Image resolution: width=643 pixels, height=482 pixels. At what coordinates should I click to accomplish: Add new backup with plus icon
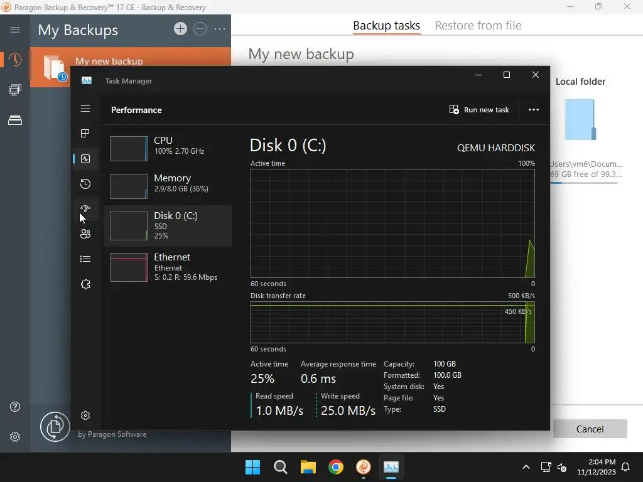[x=180, y=29]
